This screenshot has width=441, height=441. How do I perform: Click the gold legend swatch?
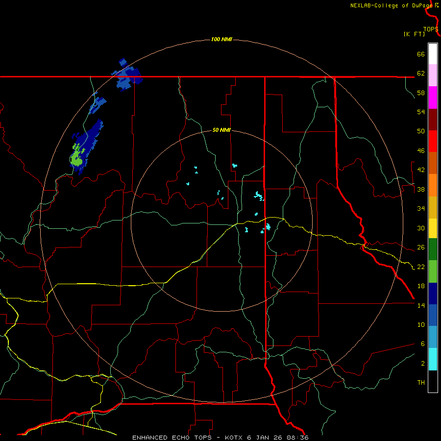coord(433,207)
